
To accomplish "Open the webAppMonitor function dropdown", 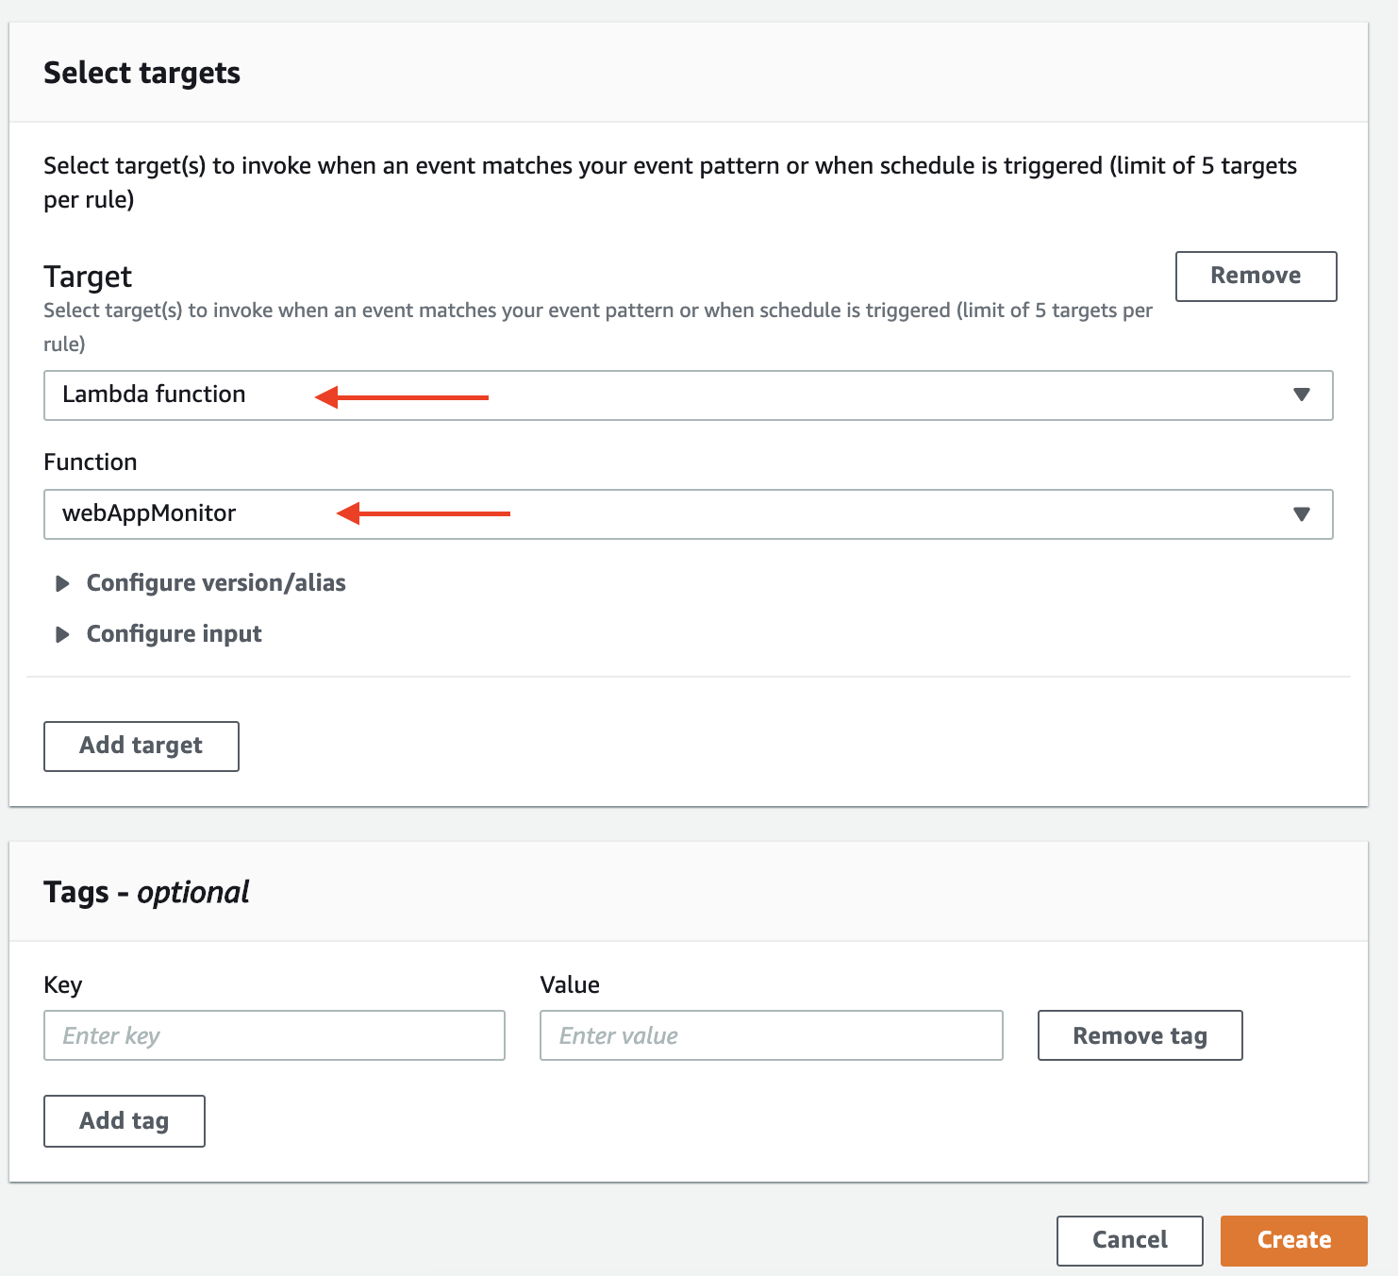I will tap(687, 513).
